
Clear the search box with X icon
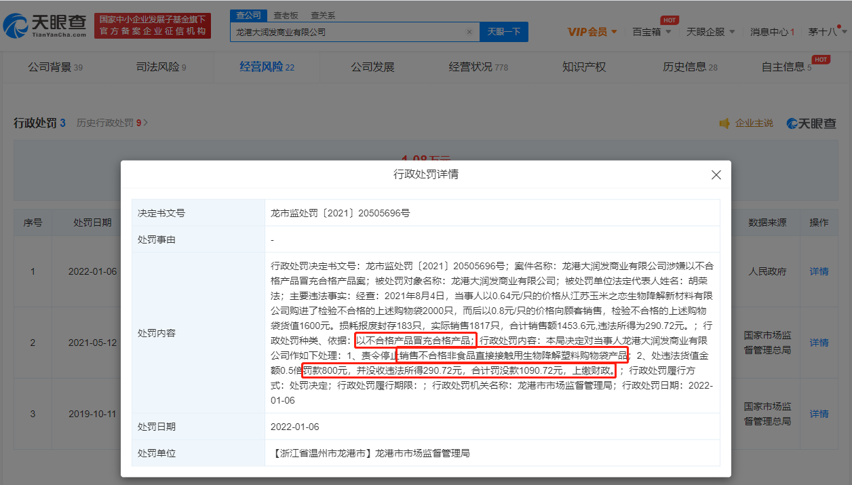tap(469, 32)
